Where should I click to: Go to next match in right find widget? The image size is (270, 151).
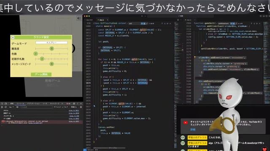pos(254,23)
